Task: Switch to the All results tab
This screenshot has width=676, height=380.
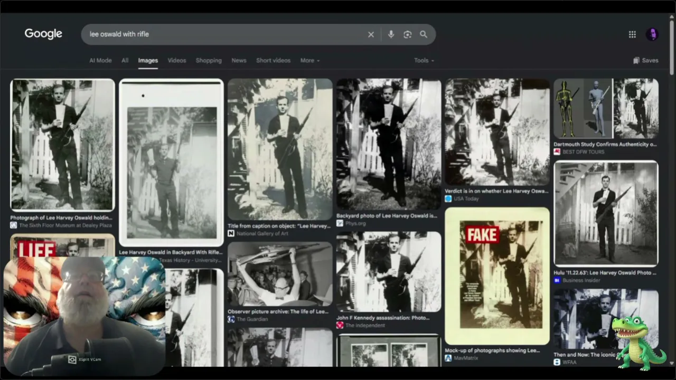Action: coord(125,61)
